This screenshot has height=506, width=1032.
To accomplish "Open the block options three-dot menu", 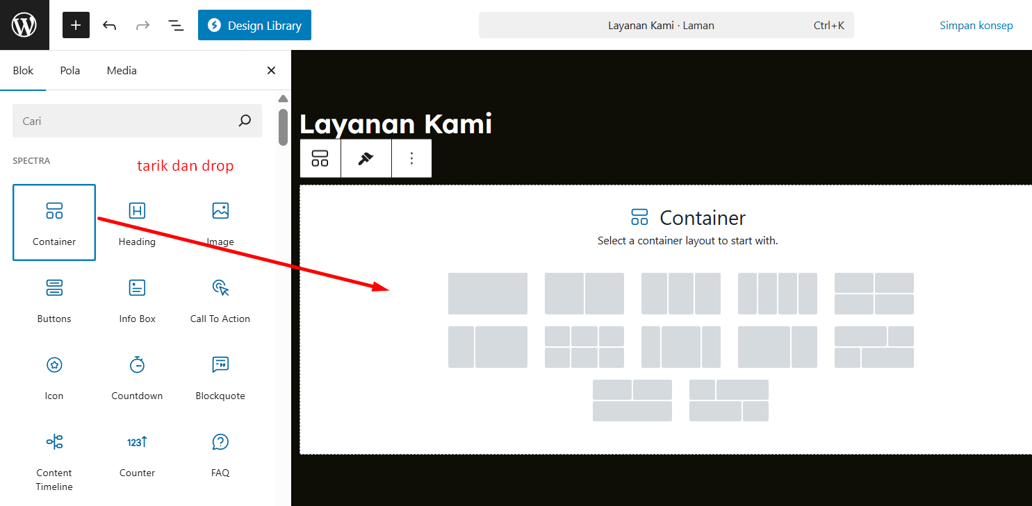I will pos(411,158).
